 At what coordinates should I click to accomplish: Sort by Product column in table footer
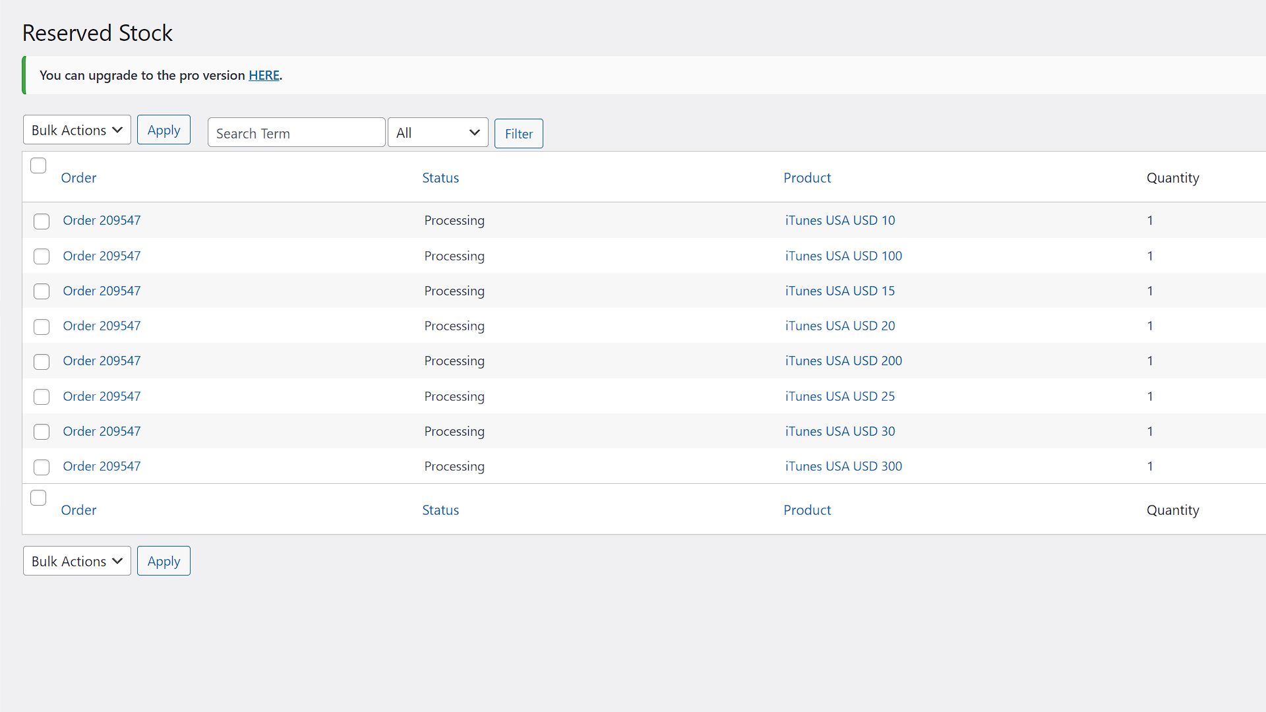click(x=807, y=510)
